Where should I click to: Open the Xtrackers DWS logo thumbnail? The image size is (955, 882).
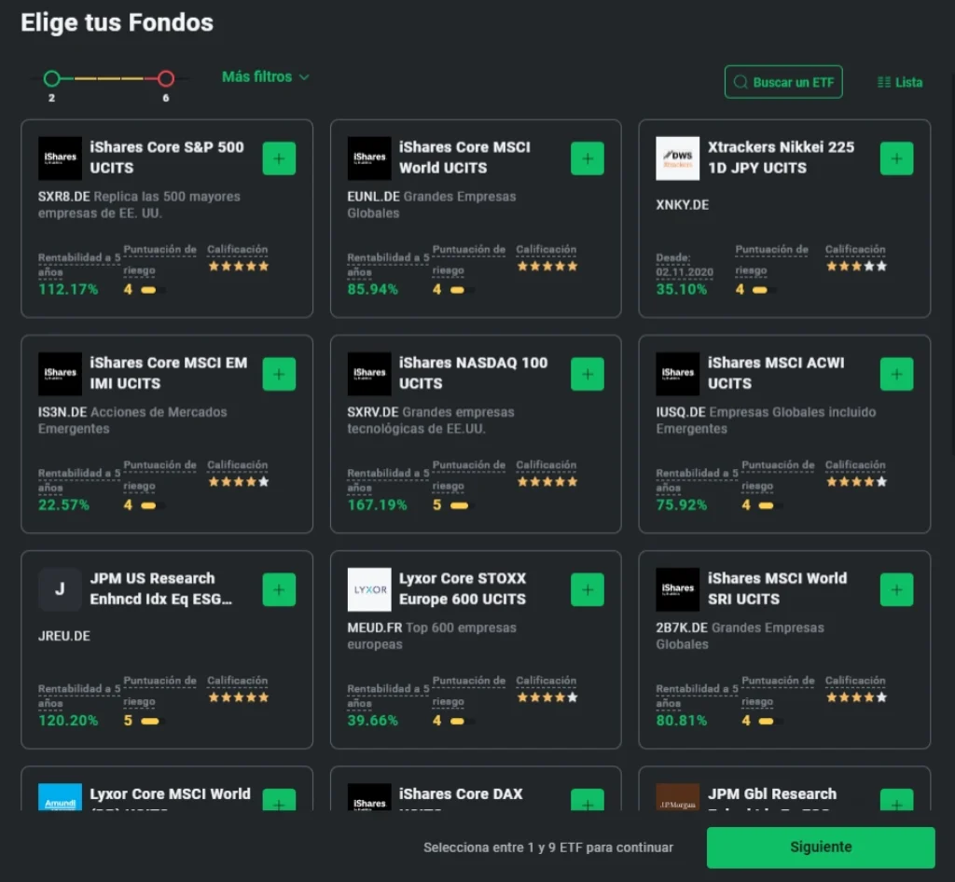[x=677, y=158]
